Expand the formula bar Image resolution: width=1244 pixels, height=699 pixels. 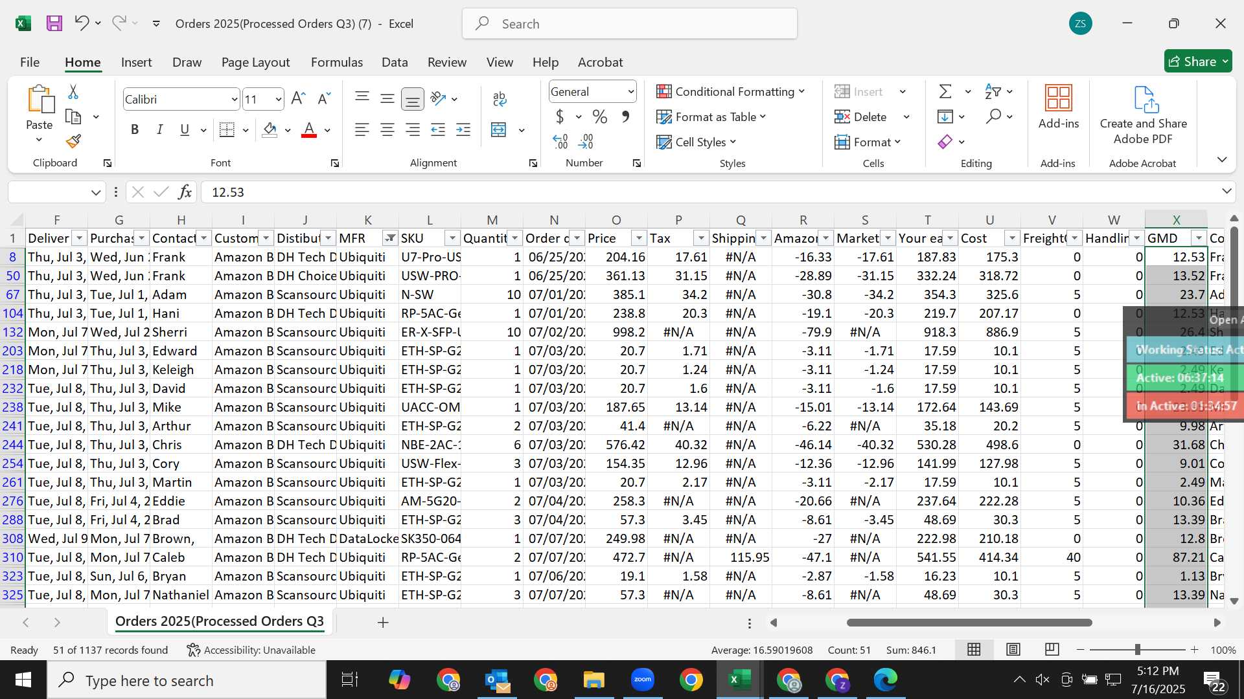pos(1227,191)
